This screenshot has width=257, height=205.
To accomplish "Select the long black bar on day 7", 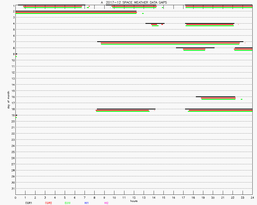I will [x=170, y=42].
